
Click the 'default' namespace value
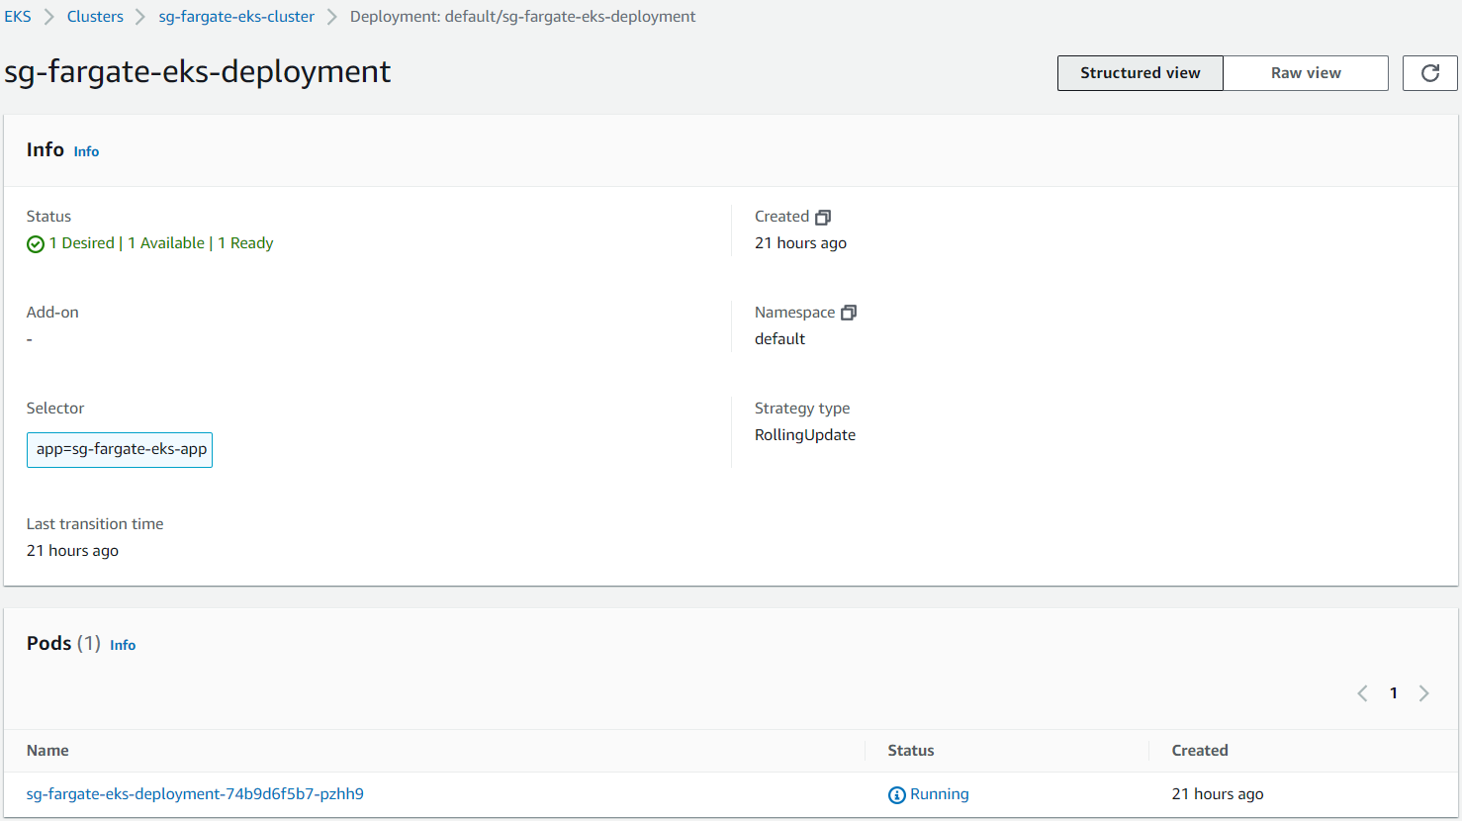pyautogui.click(x=779, y=339)
